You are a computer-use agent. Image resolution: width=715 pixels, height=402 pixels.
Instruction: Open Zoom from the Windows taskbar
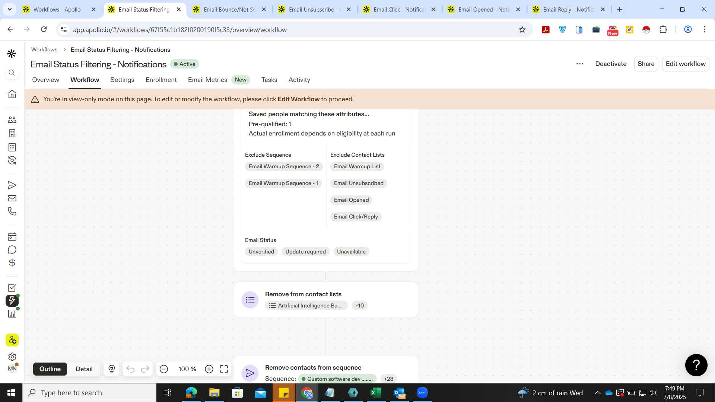pos(422,393)
